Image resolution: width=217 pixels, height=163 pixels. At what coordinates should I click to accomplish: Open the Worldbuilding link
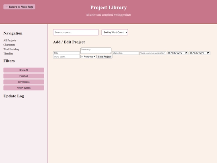tap(11, 49)
